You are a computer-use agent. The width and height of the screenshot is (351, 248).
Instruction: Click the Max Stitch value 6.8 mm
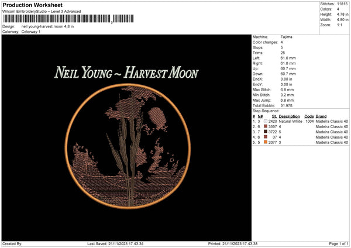[x=287, y=89]
